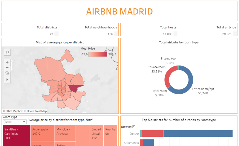Click the Centro bar blue segment

point(198,133)
